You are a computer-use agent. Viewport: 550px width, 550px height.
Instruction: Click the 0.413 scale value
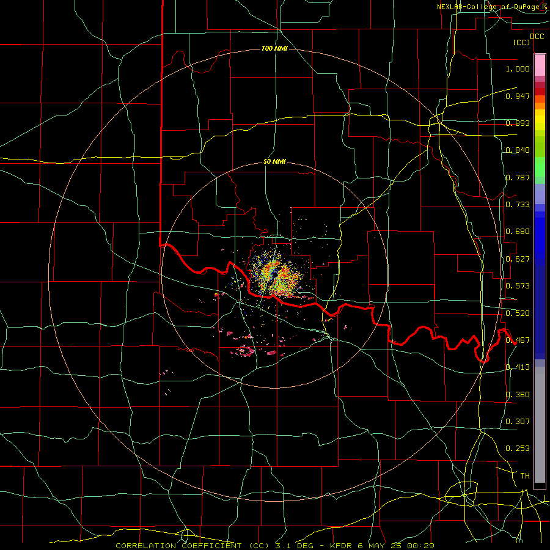point(518,367)
